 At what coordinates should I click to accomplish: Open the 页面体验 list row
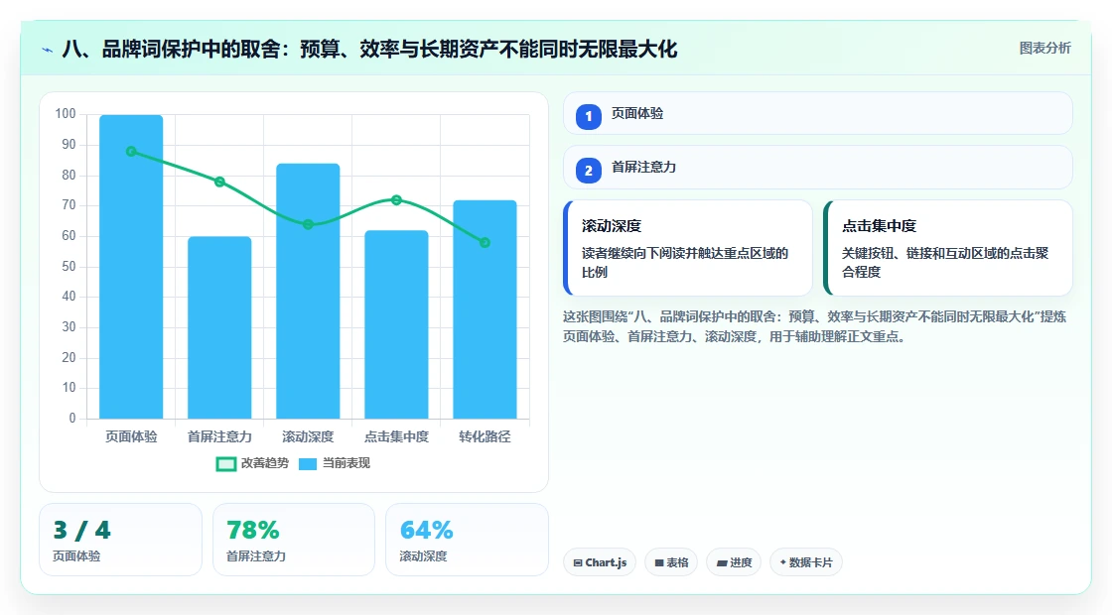(817, 113)
